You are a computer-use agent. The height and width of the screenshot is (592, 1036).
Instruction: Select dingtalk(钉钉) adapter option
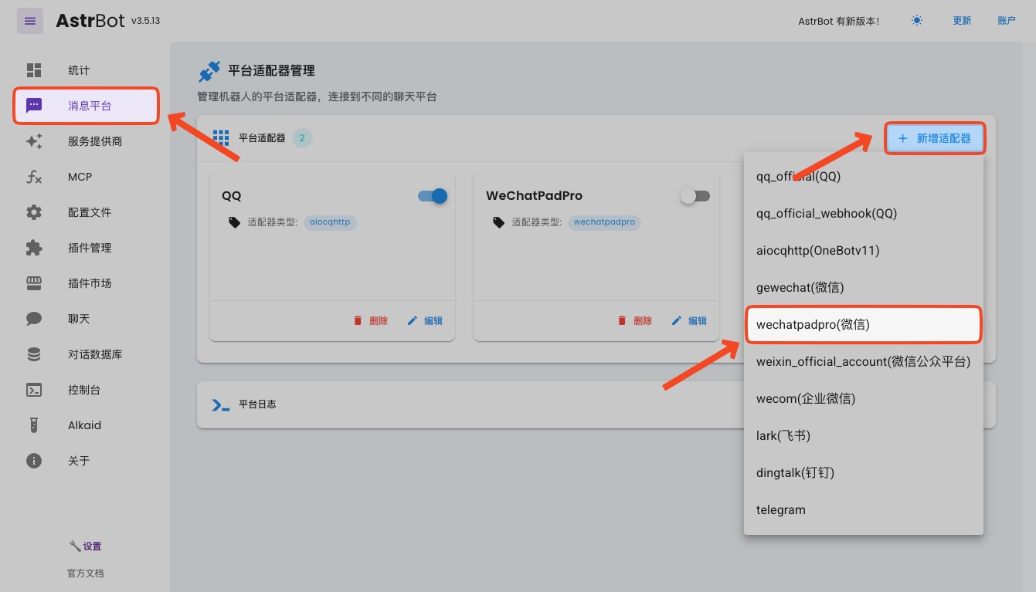[x=864, y=472]
